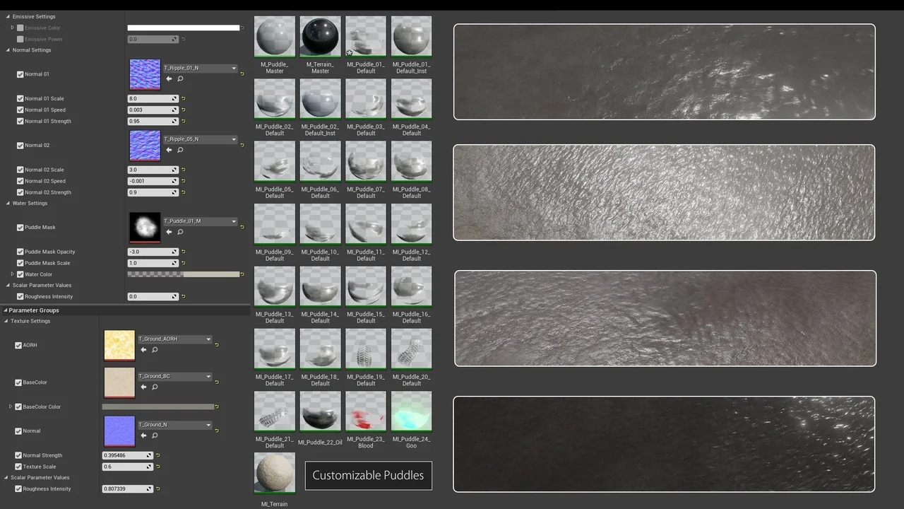Image resolution: width=904 pixels, height=509 pixels.
Task: Open the T_Ground_BC texture dropdown
Action: tap(208, 377)
